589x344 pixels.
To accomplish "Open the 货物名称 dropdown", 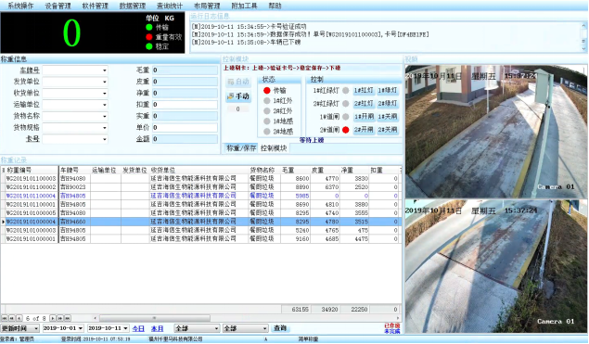I will [x=105, y=116].
